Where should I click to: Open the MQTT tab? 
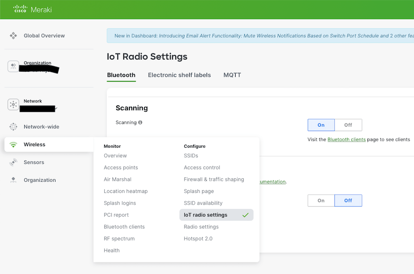pos(232,75)
